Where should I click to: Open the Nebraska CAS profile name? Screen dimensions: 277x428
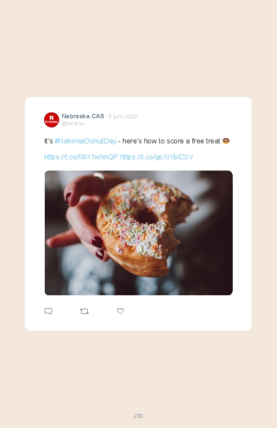[x=83, y=116]
